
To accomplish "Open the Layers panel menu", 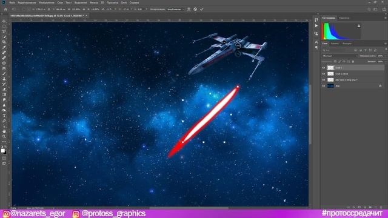I will [386, 44].
